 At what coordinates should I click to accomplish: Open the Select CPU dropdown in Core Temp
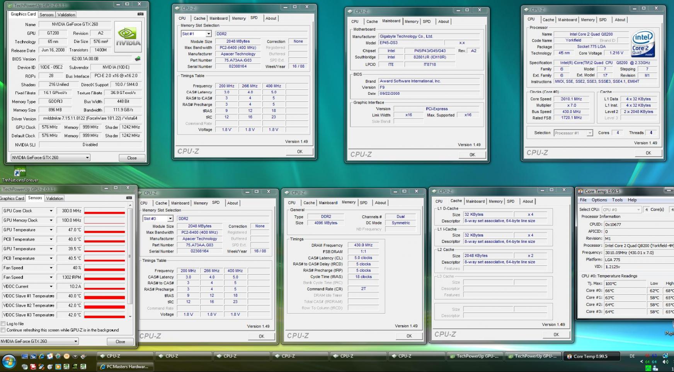pyautogui.click(x=638, y=210)
